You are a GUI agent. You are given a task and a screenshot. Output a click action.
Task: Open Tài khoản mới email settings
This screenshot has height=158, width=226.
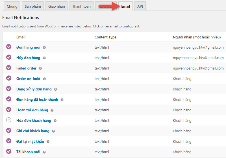point(28,152)
